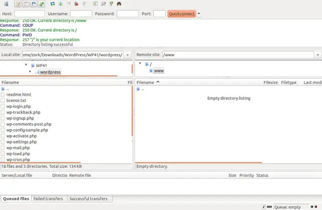
Task: Open the Remote site path dropdown
Action: tap(317, 55)
